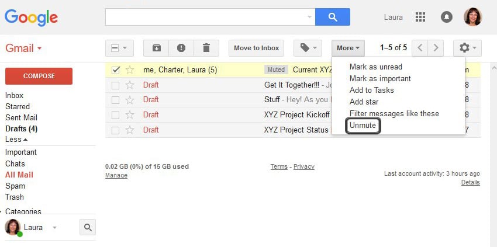
Task: Select Unmute in the More menu
Action: coord(363,126)
